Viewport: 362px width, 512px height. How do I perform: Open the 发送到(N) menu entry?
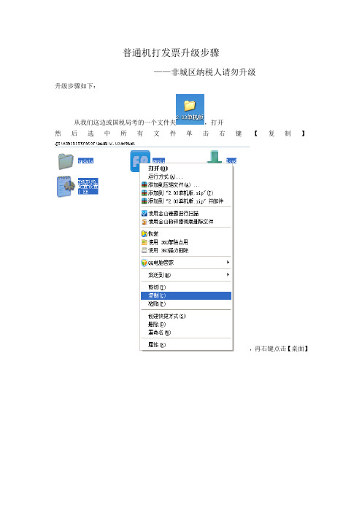[x=186, y=275]
